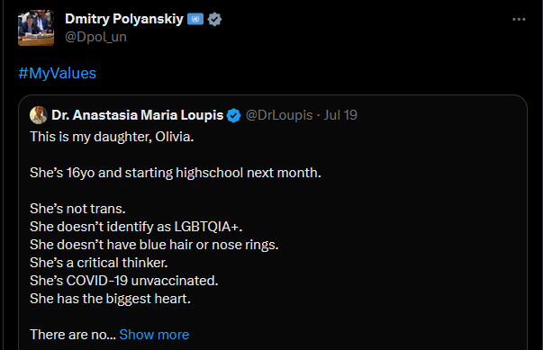Open the @Dpol_un handle
The height and width of the screenshot is (350, 543).
(x=96, y=37)
